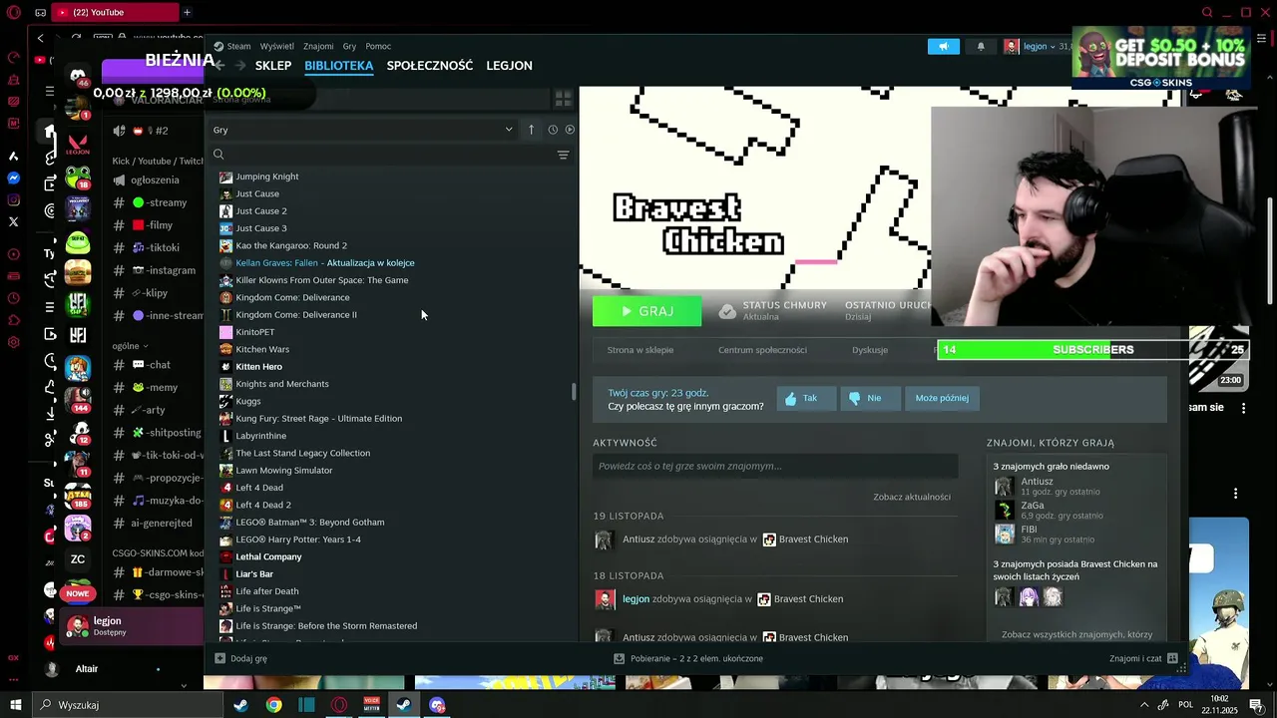Open legjon account dropdown in Steam
The image size is (1277, 718).
pyautogui.click(x=1038, y=46)
